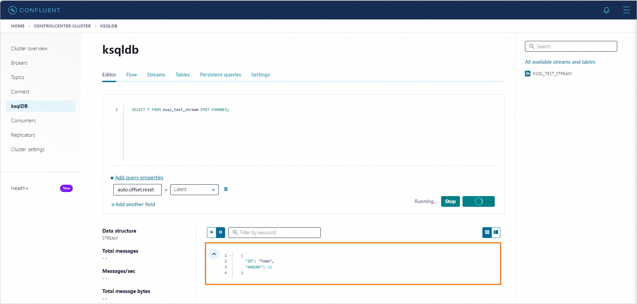Click the New badge next to Health+
The width and height of the screenshot is (637, 304).
(x=66, y=188)
